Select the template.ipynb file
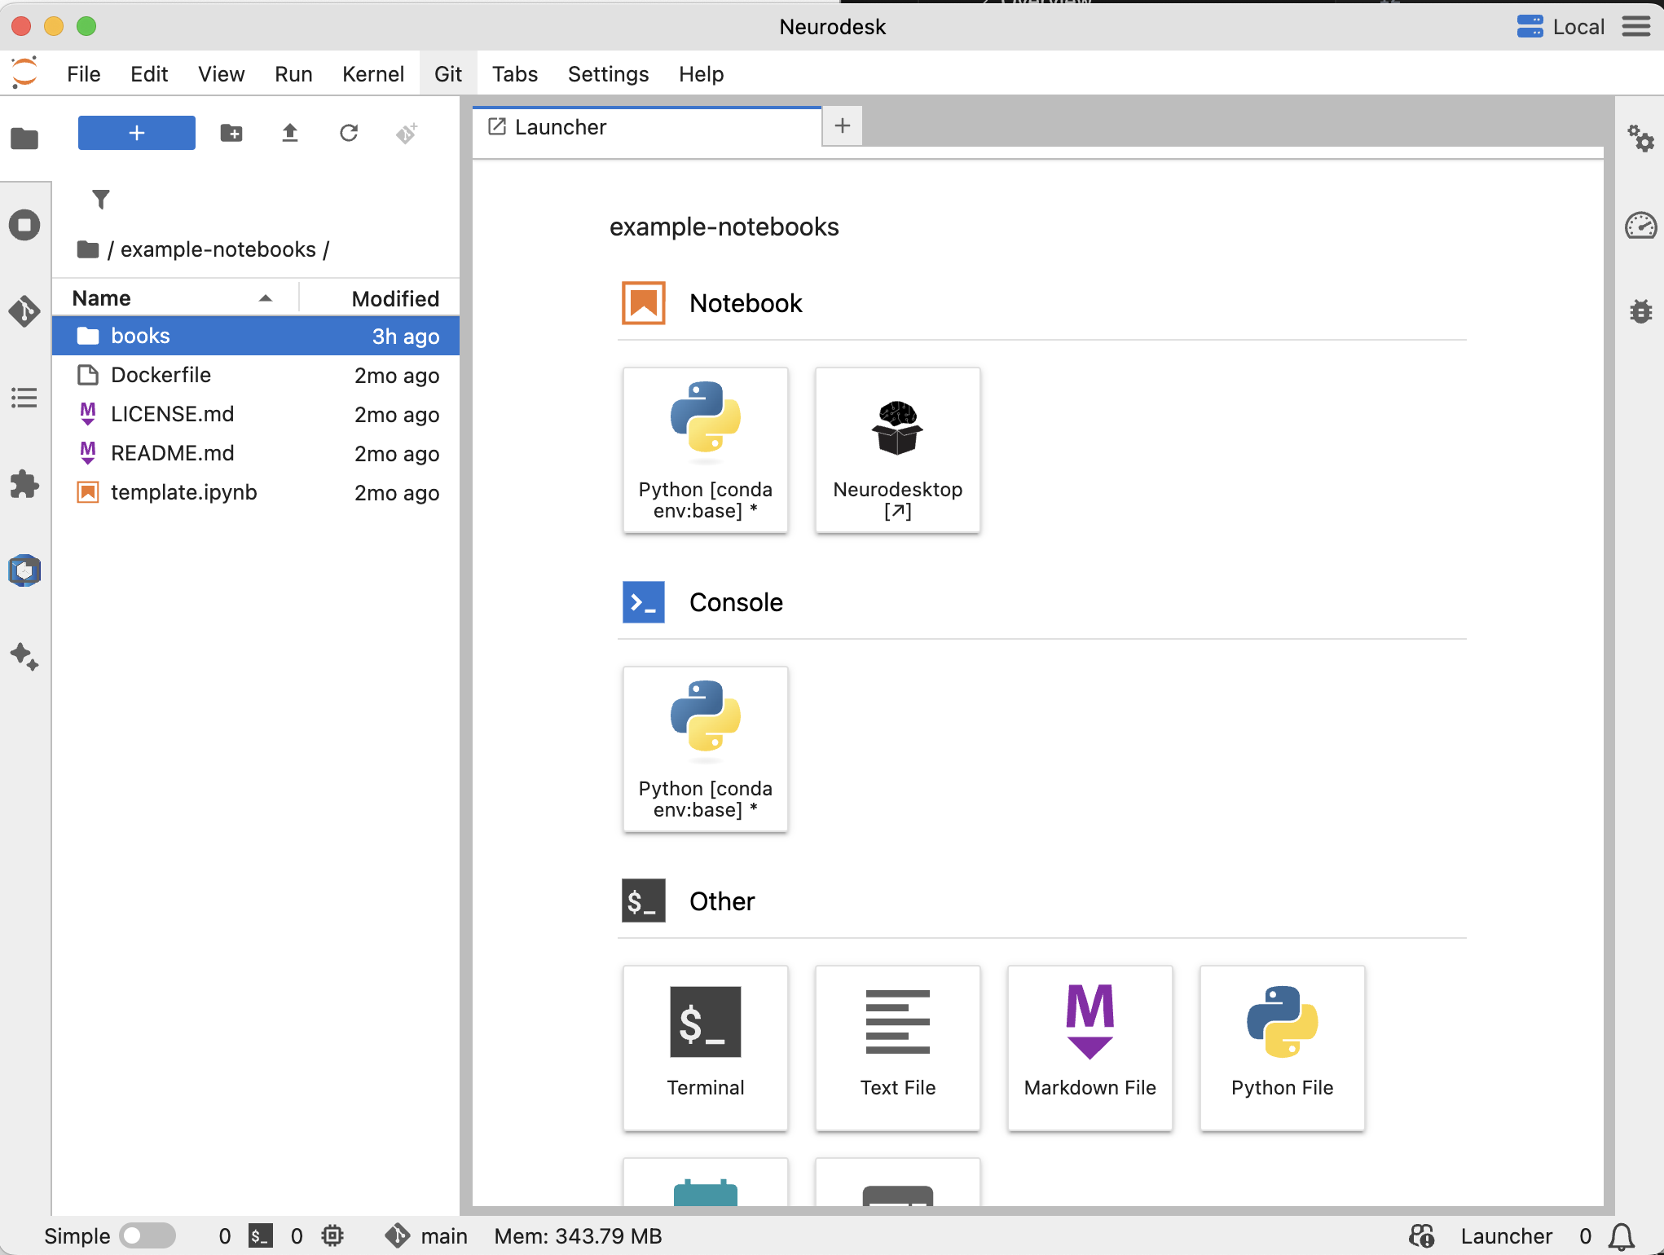Image resolution: width=1664 pixels, height=1255 pixels. click(x=183, y=492)
